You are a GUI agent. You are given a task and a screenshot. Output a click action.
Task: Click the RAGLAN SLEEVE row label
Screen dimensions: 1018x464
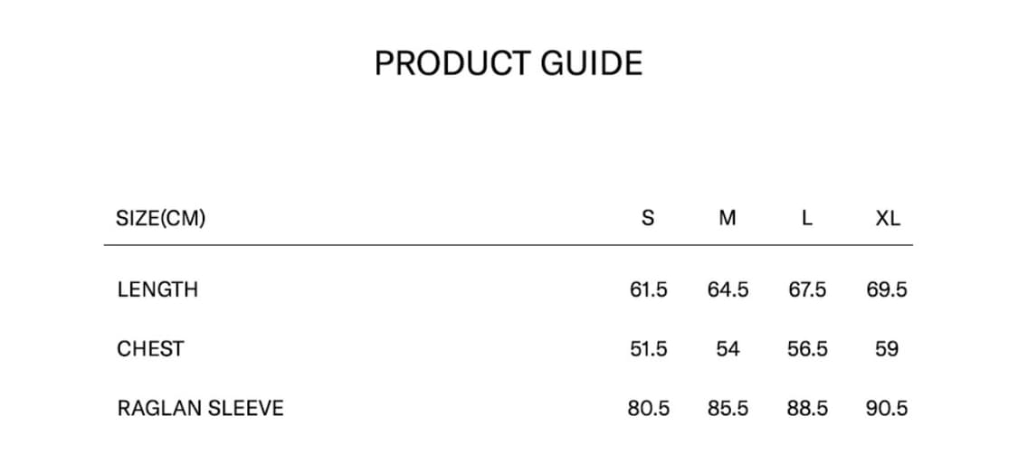point(200,408)
